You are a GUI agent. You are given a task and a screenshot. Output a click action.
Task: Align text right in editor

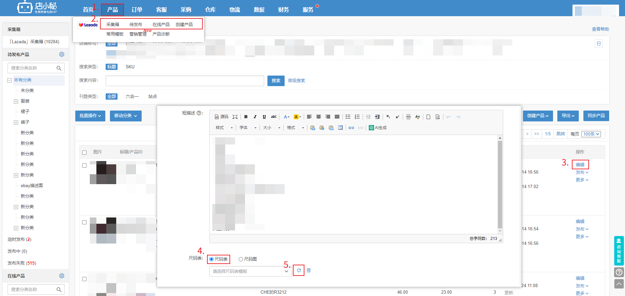coord(328,117)
